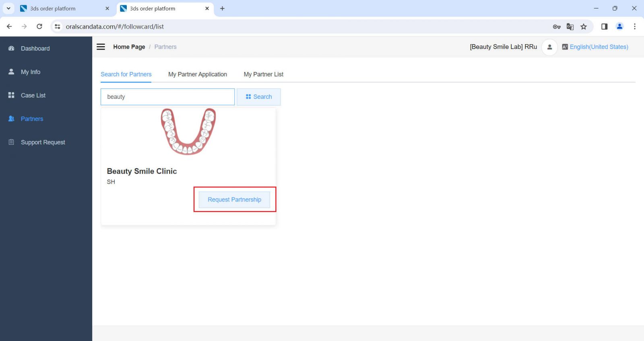Click the [Beauty Smile Lab] RRu account label

(x=503, y=47)
